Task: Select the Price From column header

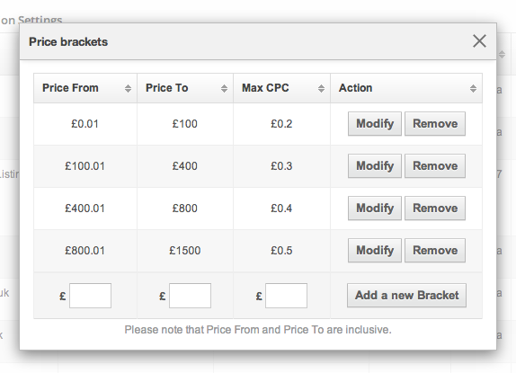Action: click(85, 88)
